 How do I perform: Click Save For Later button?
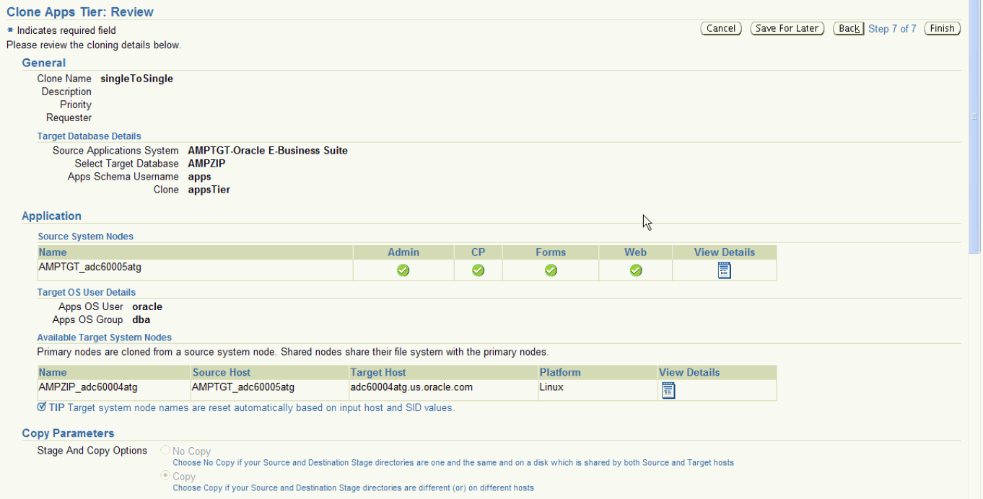[x=787, y=29]
